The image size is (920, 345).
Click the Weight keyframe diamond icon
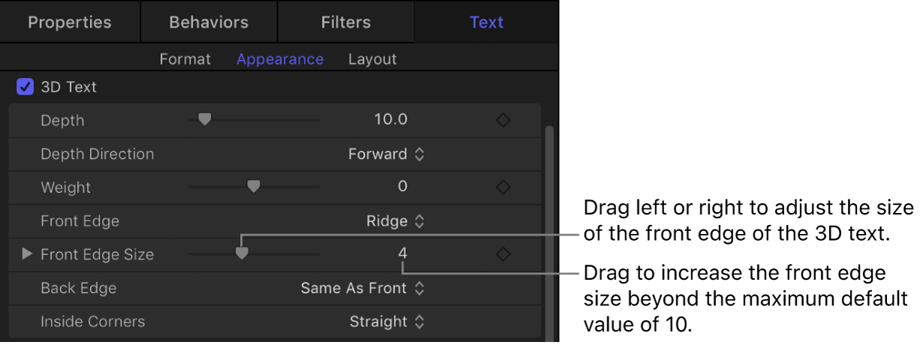tap(504, 187)
